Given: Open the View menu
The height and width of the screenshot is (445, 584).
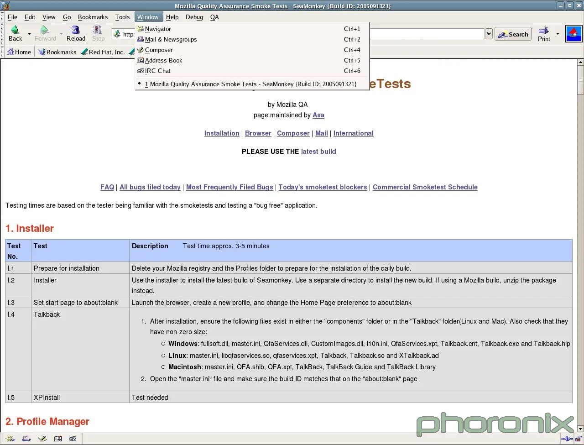Looking at the screenshot, I should tap(49, 17).
